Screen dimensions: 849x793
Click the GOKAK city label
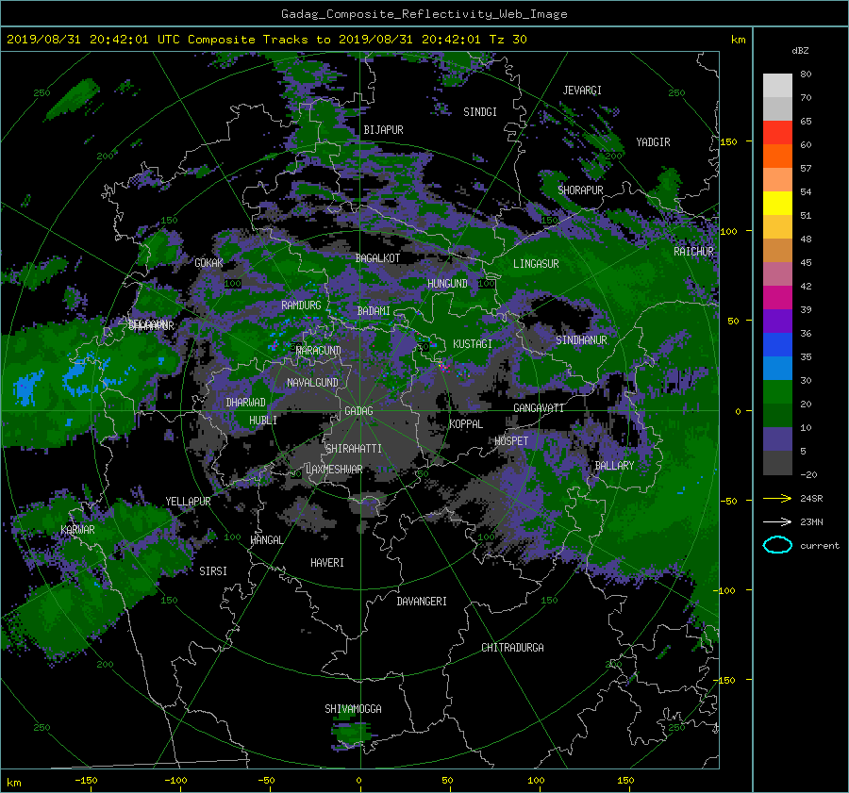208,263
